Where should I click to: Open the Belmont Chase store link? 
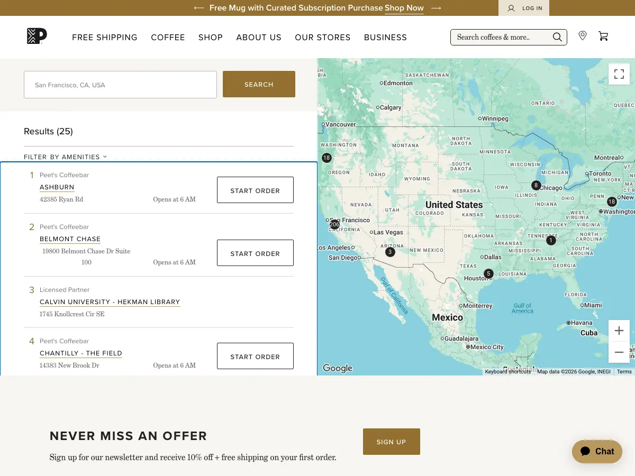(x=70, y=239)
